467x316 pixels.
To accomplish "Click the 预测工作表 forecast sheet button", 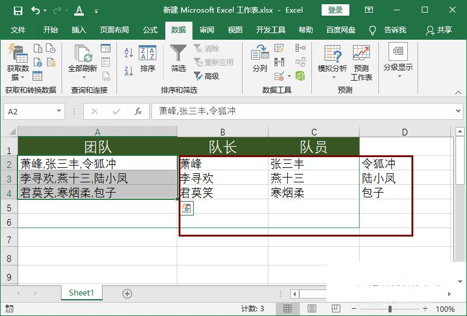I will [361, 63].
